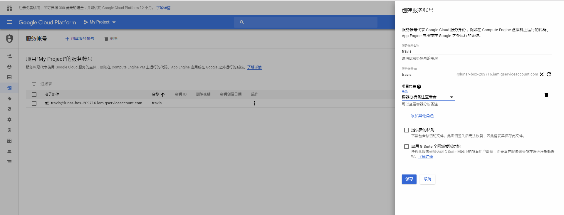
Task: Regenerate service account ID with refresh icon
Action: [x=549, y=74]
